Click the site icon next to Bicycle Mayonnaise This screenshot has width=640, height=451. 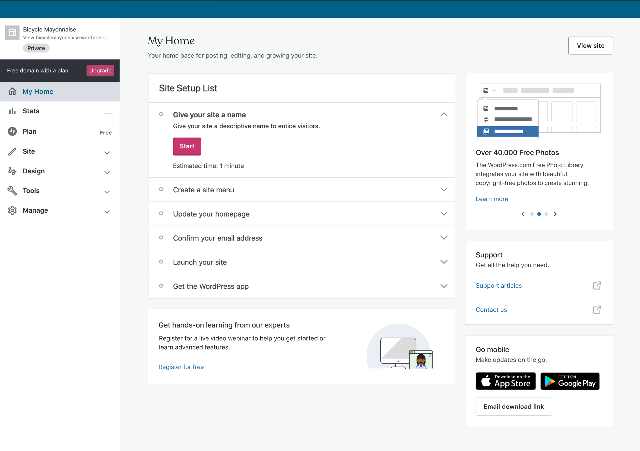click(12, 33)
